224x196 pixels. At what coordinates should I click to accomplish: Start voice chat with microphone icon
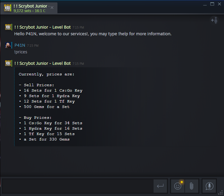209,186
